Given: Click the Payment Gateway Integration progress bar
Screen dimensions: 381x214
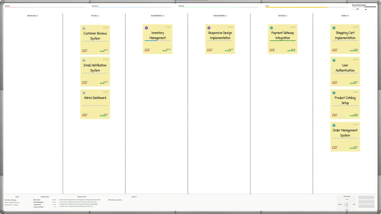Looking at the screenshot, I should pos(282,40).
